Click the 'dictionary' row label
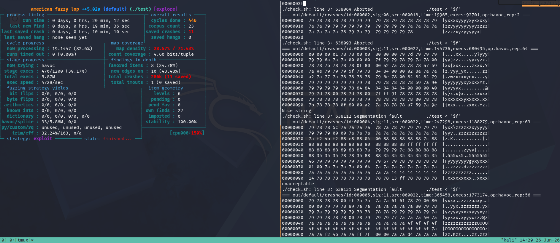Viewport: 560px width, 243px height. coord(20,116)
